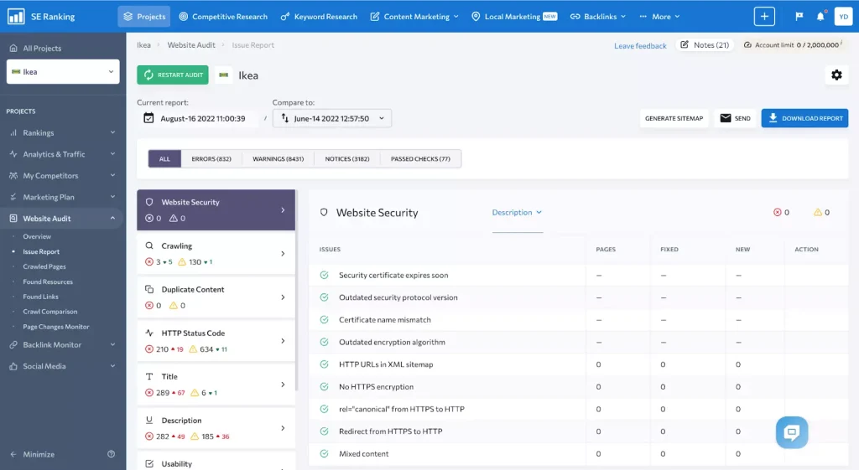Switch to the NOTICES (3182) tab
Screen dimensions: 859x470
[x=347, y=158]
